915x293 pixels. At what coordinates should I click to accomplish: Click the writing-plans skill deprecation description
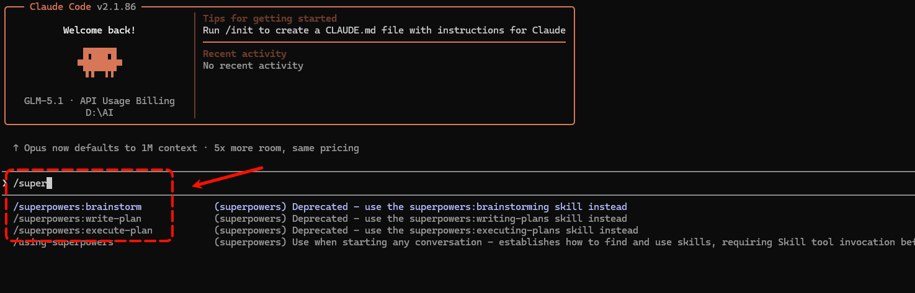coord(421,219)
